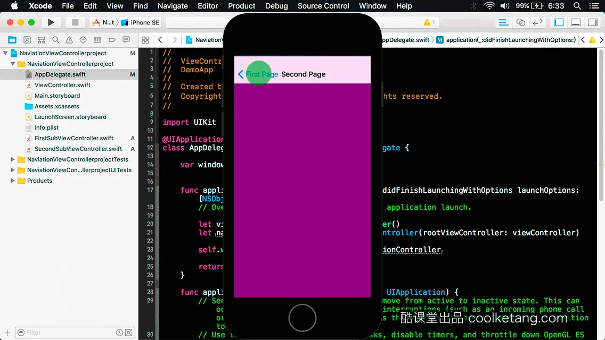The height and width of the screenshot is (340, 605).
Task: Jump to next issue in jump bar
Action: pyautogui.click(x=601, y=40)
